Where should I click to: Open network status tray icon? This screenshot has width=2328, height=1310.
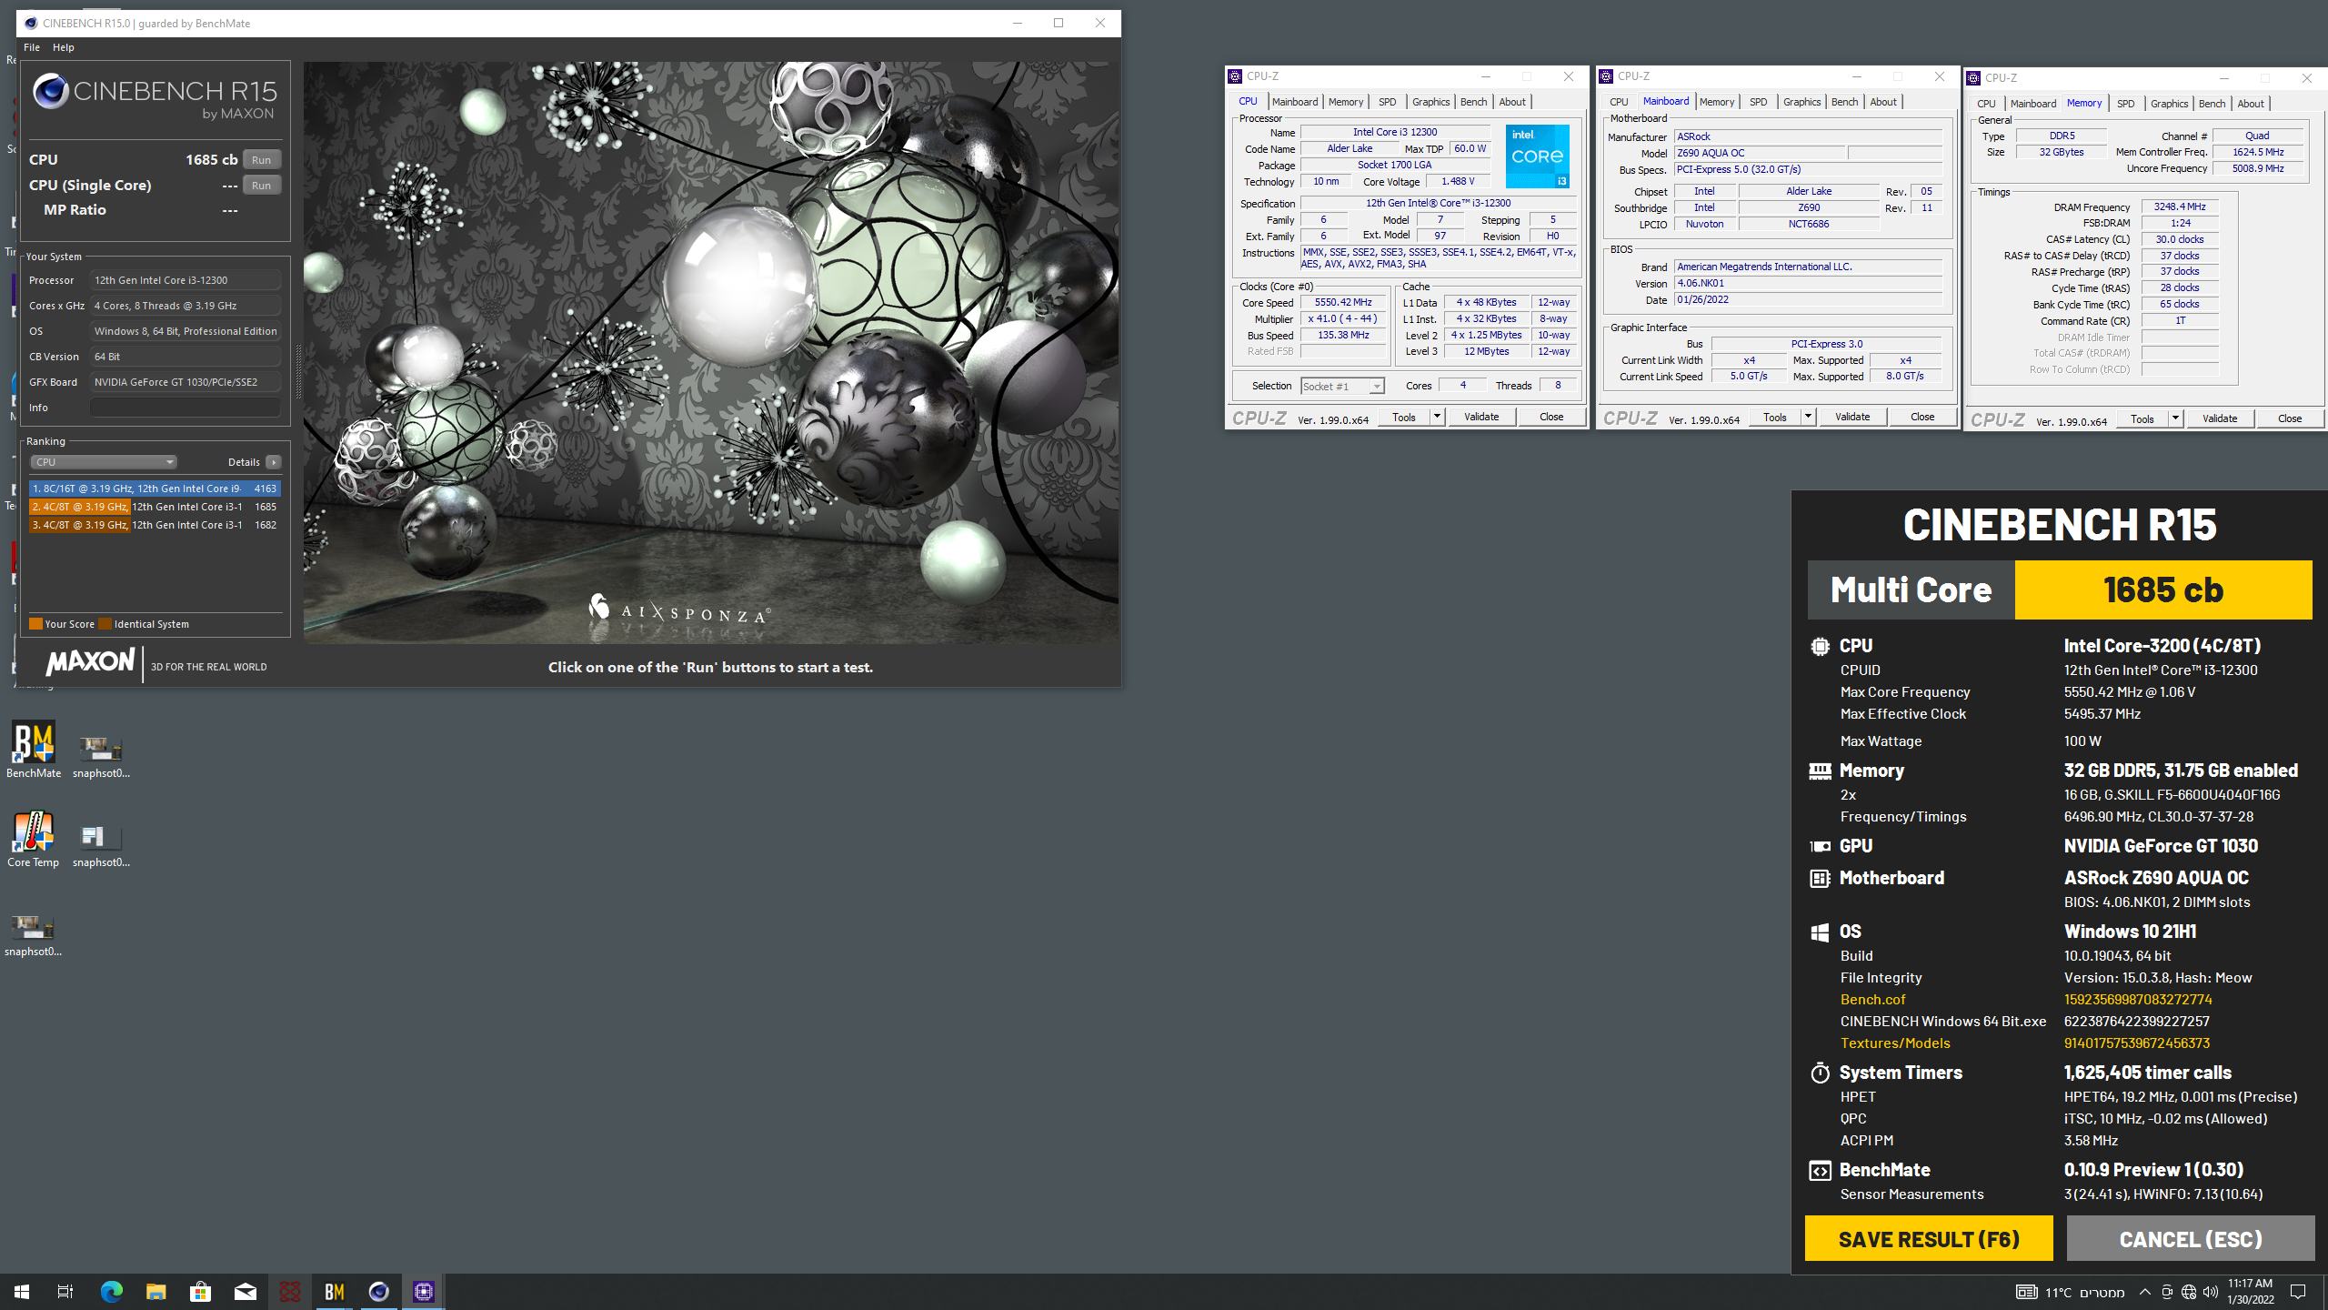2189,1292
